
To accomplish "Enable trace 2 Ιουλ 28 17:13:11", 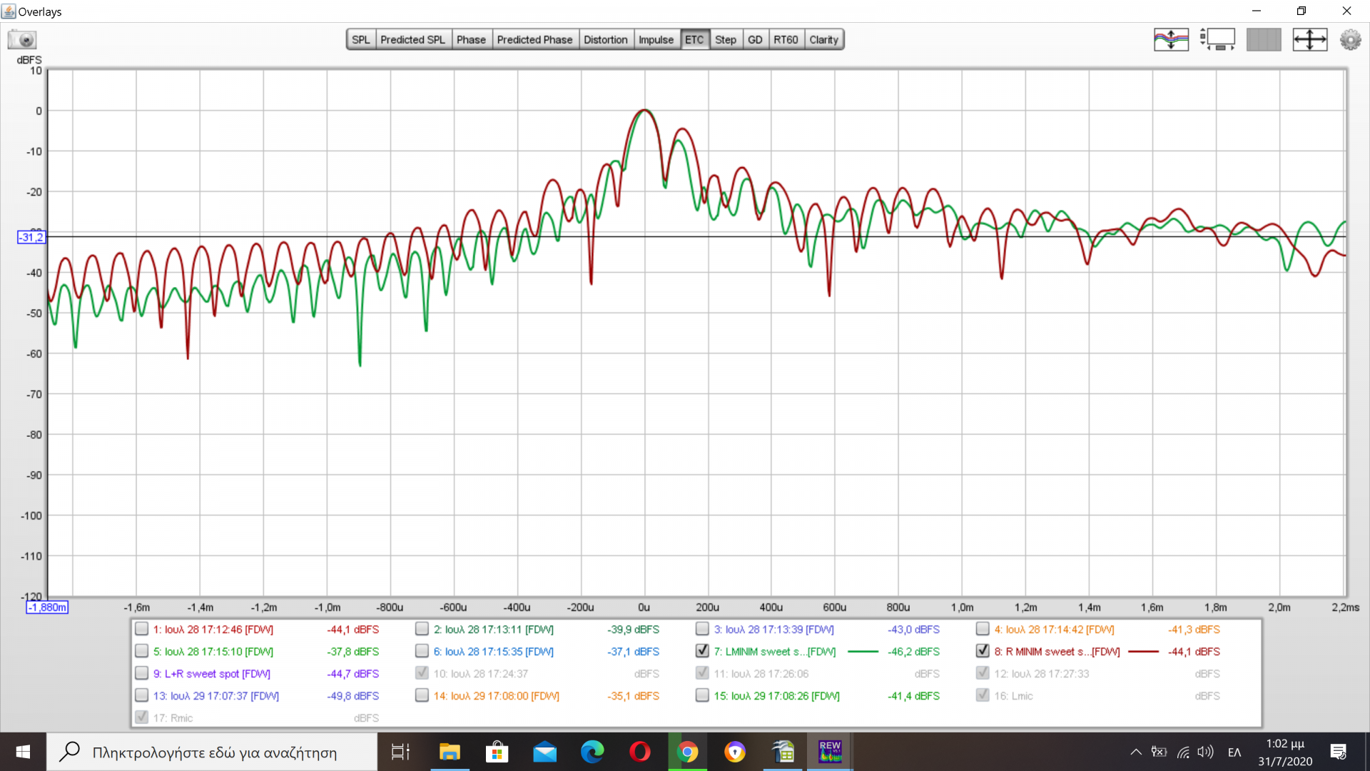I will coord(422,629).
